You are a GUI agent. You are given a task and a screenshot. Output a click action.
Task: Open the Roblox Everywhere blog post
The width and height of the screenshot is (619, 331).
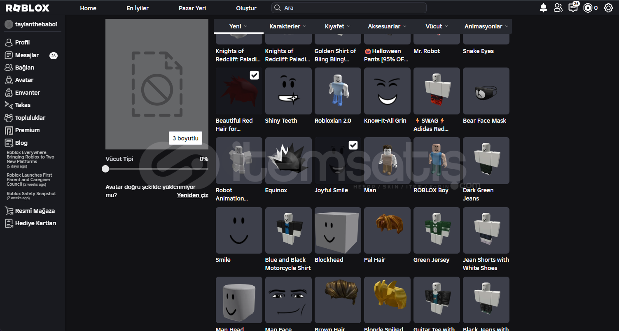[x=30, y=159]
